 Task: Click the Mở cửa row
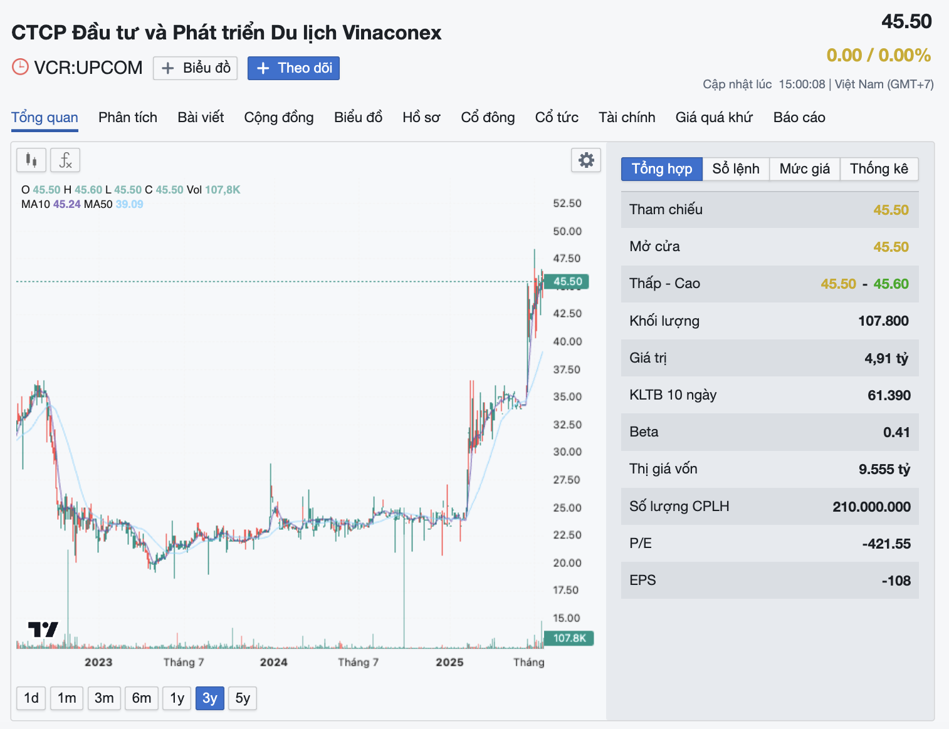770,247
